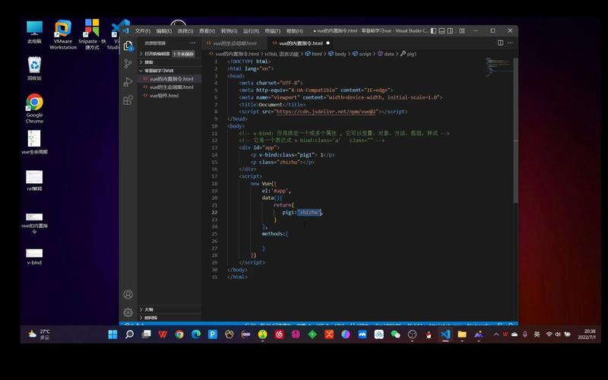Open the Accounts menu in activity bar

(x=128, y=294)
